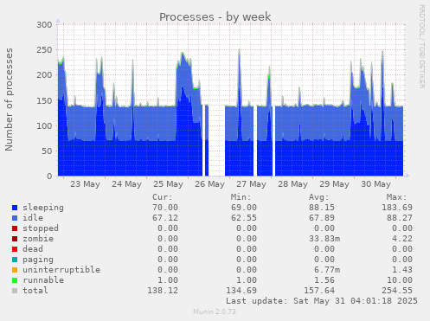The width and height of the screenshot is (430, 321).
Task: Click the 'paging' legend label
Action: coord(38,260)
